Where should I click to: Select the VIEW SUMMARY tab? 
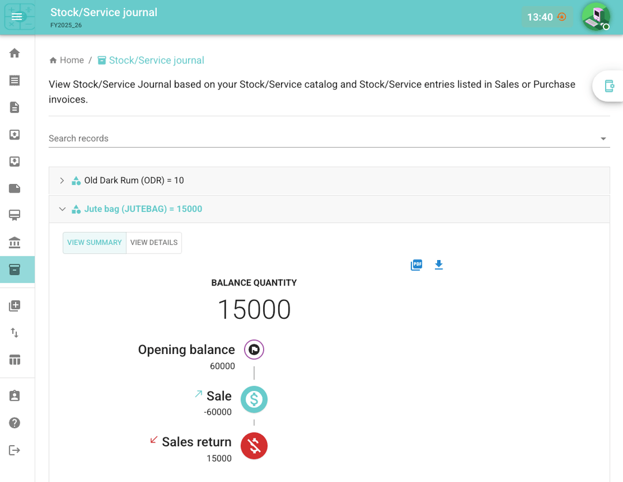[95, 243]
